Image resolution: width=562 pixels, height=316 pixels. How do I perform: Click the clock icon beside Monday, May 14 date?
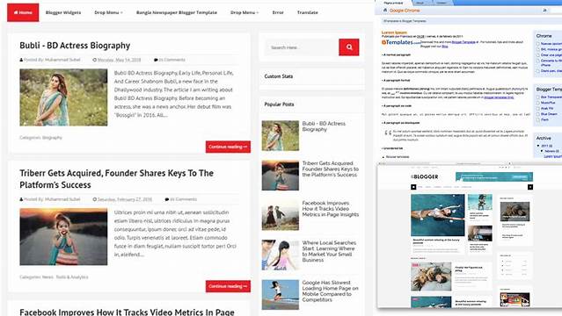click(95, 60)
